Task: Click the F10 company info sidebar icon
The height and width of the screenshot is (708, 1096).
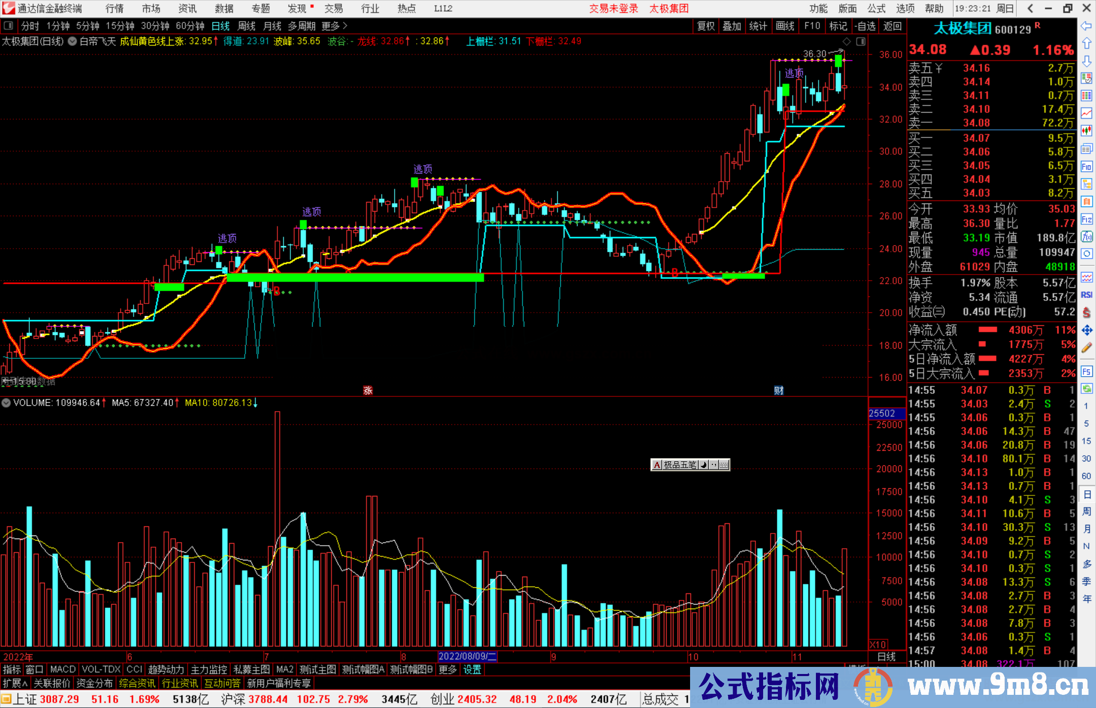Action: tap(1086, 167)
